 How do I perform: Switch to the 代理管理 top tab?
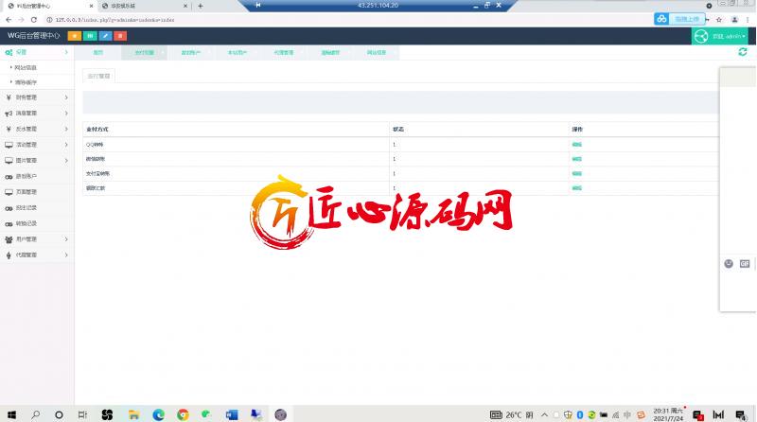pos(283,52)
